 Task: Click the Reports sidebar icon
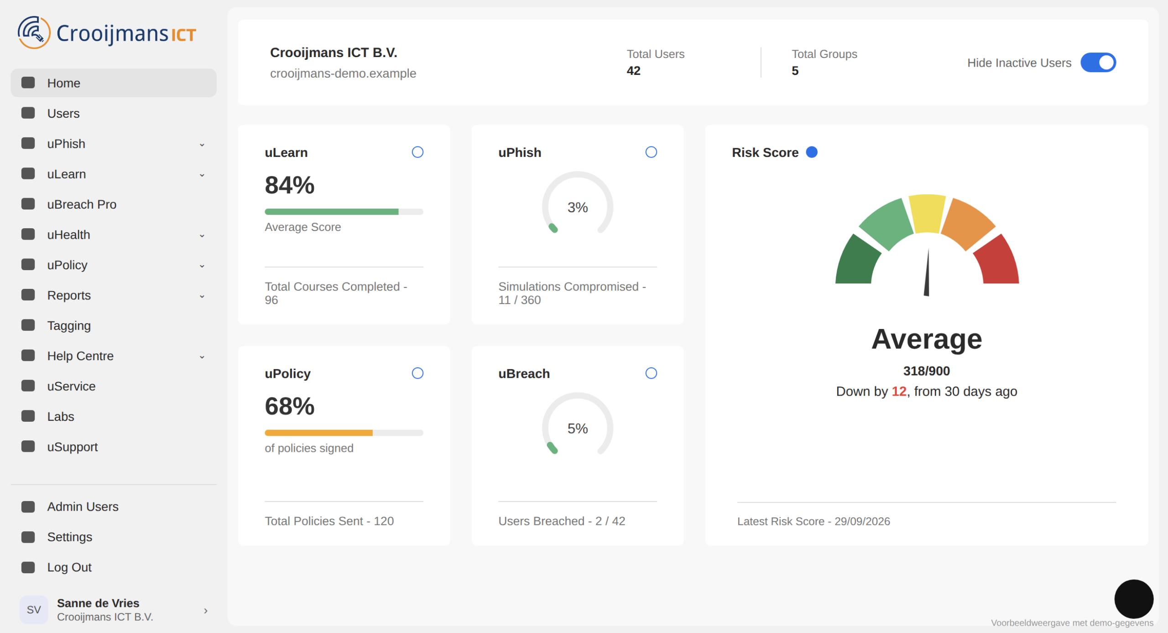[28, 295]
